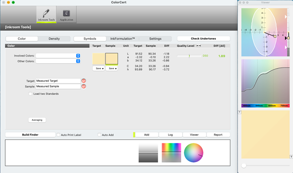Click the Sample color swatch
The height and width of the screenshot is (173, 293).
tap(112, 59)
